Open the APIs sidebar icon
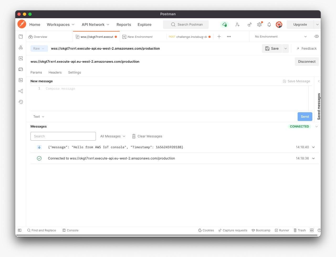This screenshot has height=257, width=336. [x=21, y=48]
